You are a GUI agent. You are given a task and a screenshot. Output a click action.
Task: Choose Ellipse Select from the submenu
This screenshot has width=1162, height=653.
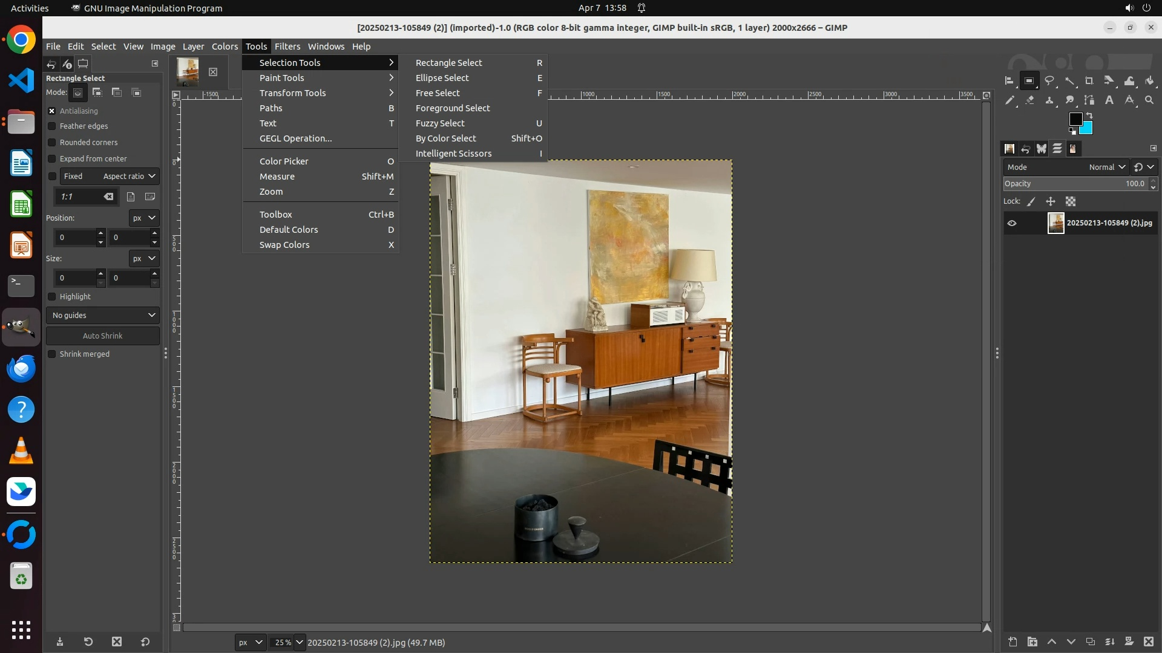pos(442,78)
